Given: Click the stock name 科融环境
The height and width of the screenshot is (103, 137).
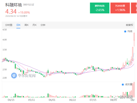Looking at the screenshot, I should (x=13, y=5).
